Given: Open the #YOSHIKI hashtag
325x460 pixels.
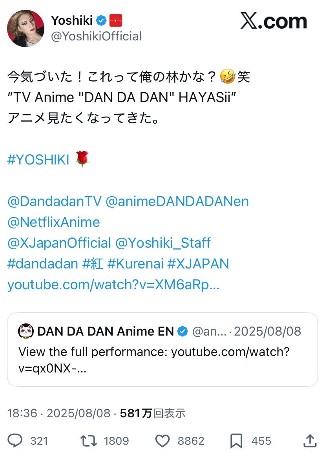Looking at the screenshot, I should pyautogui.click(x=38, y=160).
